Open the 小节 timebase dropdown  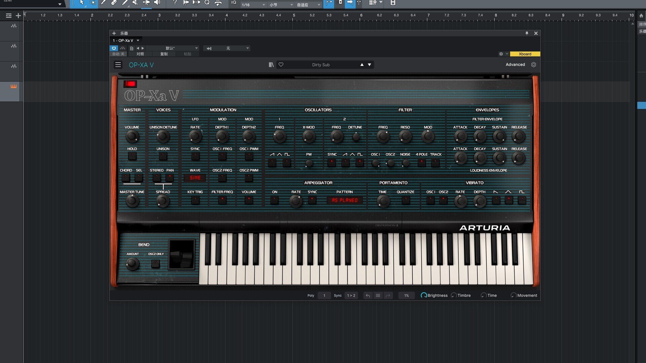point(281,5)
